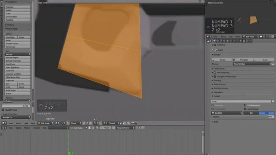This screenshot has height=155, width=276.
Task: Toggle the Overwrite checkbox
Action: point(213,105)
